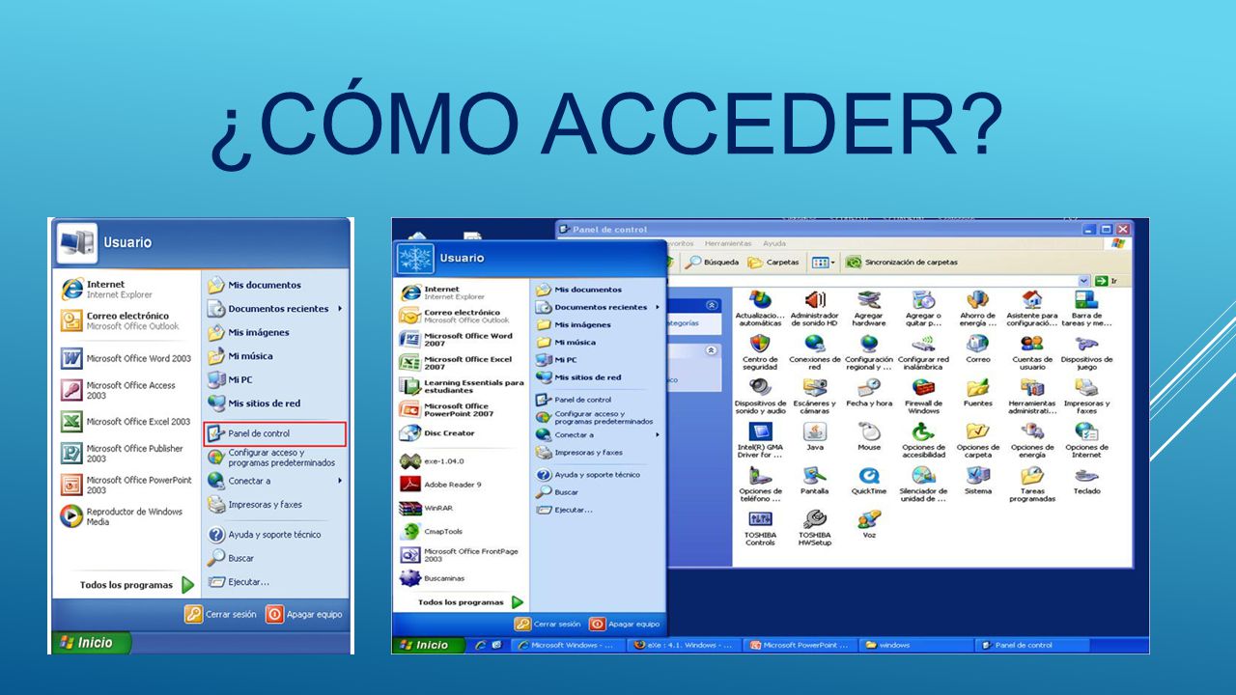Launch Microsoft Office Word 2003
This screenshot has height=695, width=1236.
point(126,358)
